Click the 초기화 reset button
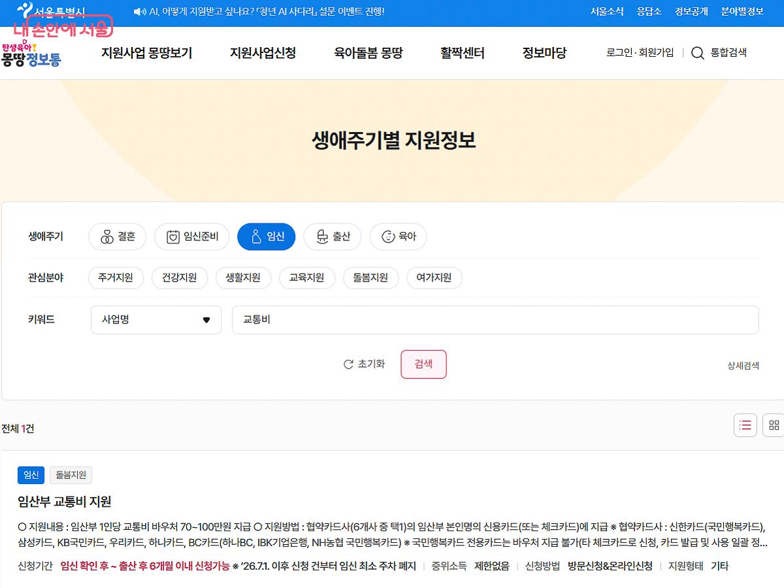The height and width of the screenshot is (588, 784). tap(364, 365)
